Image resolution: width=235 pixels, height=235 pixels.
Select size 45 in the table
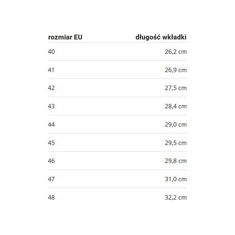(51, 143)
